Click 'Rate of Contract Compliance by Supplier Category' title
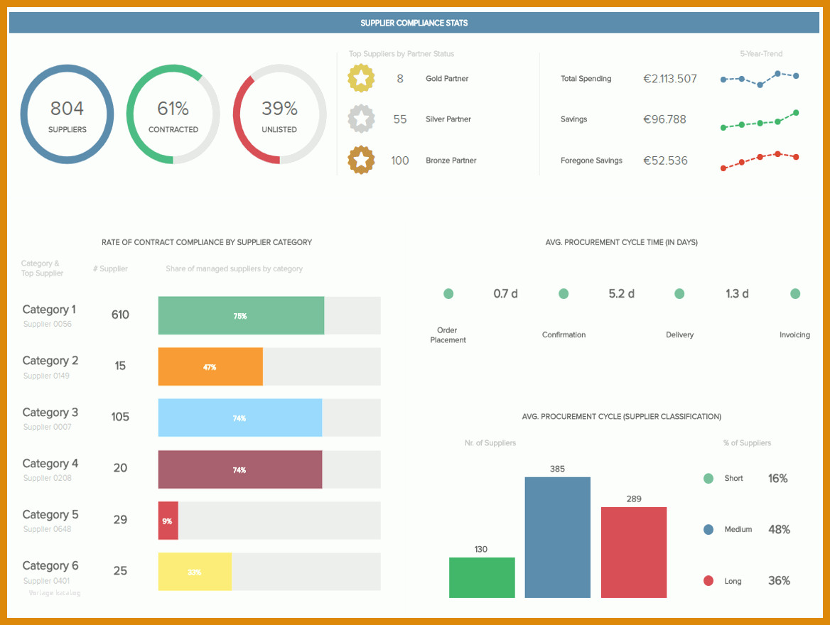The image size is (830, 625). [207, 242]
